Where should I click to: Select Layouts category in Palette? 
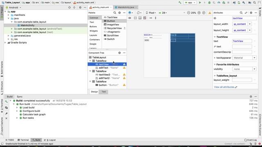(93, 35)
